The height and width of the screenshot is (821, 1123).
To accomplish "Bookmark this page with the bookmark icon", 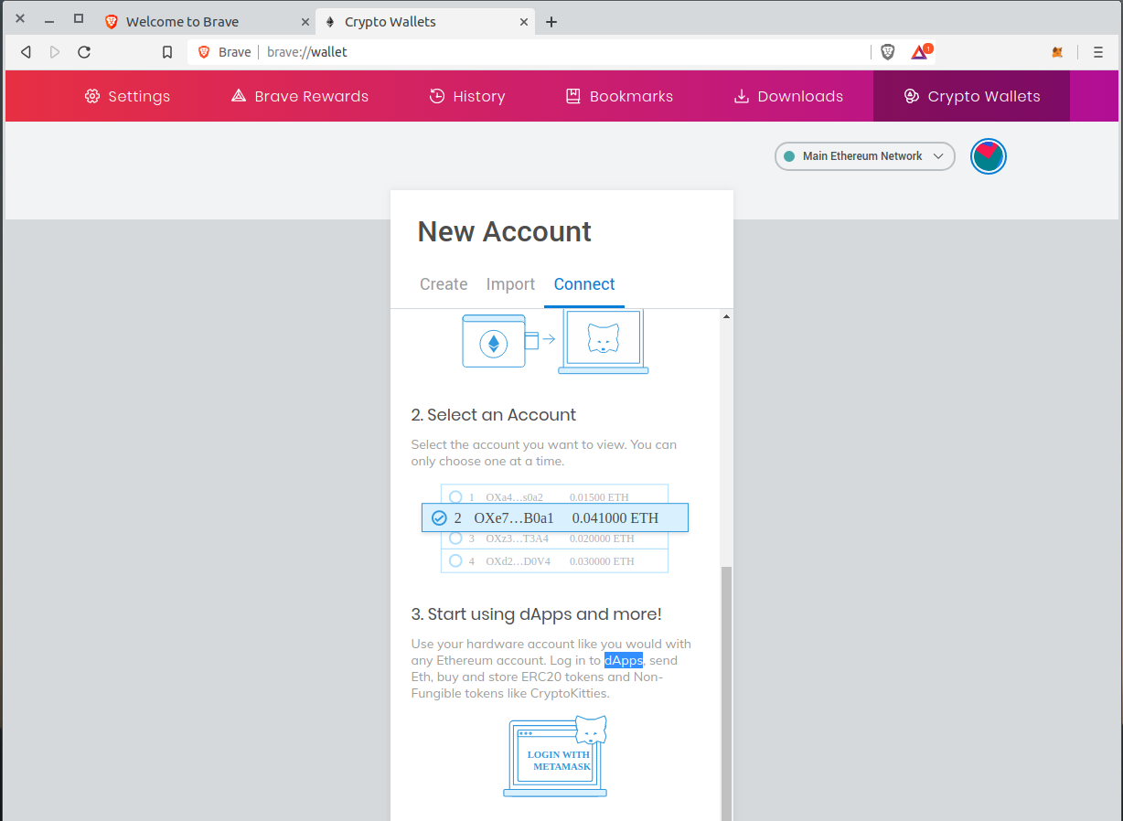I will [167, 52].
